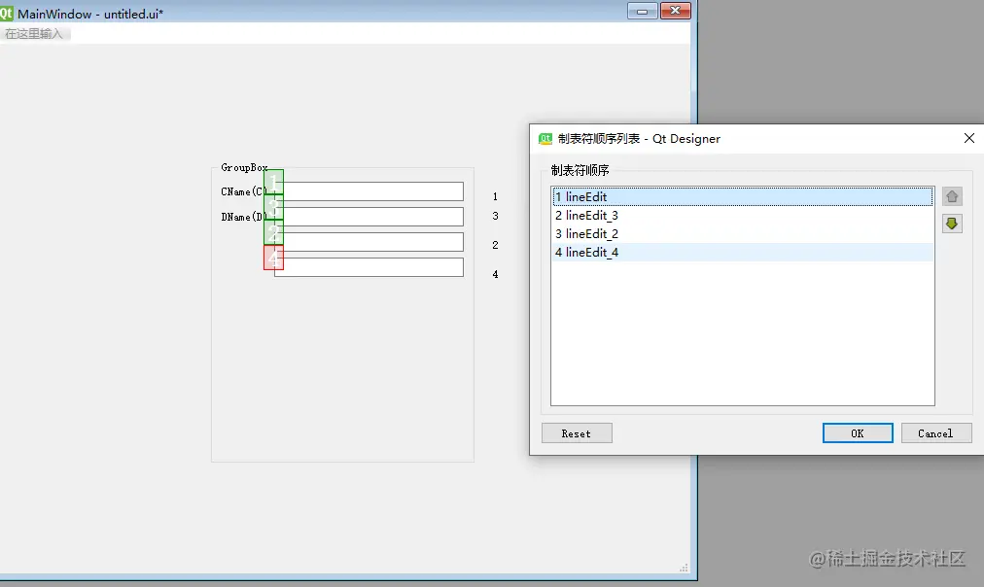This screenshot has height=587, width=984.
Task: Click green tab-order marker numbered 1
Action: tap(273, 183)
